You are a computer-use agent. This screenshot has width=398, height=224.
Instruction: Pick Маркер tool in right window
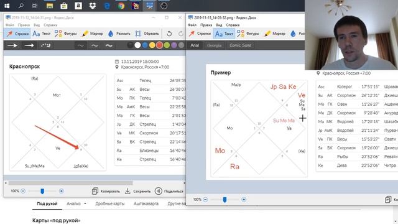click(275, 34)
